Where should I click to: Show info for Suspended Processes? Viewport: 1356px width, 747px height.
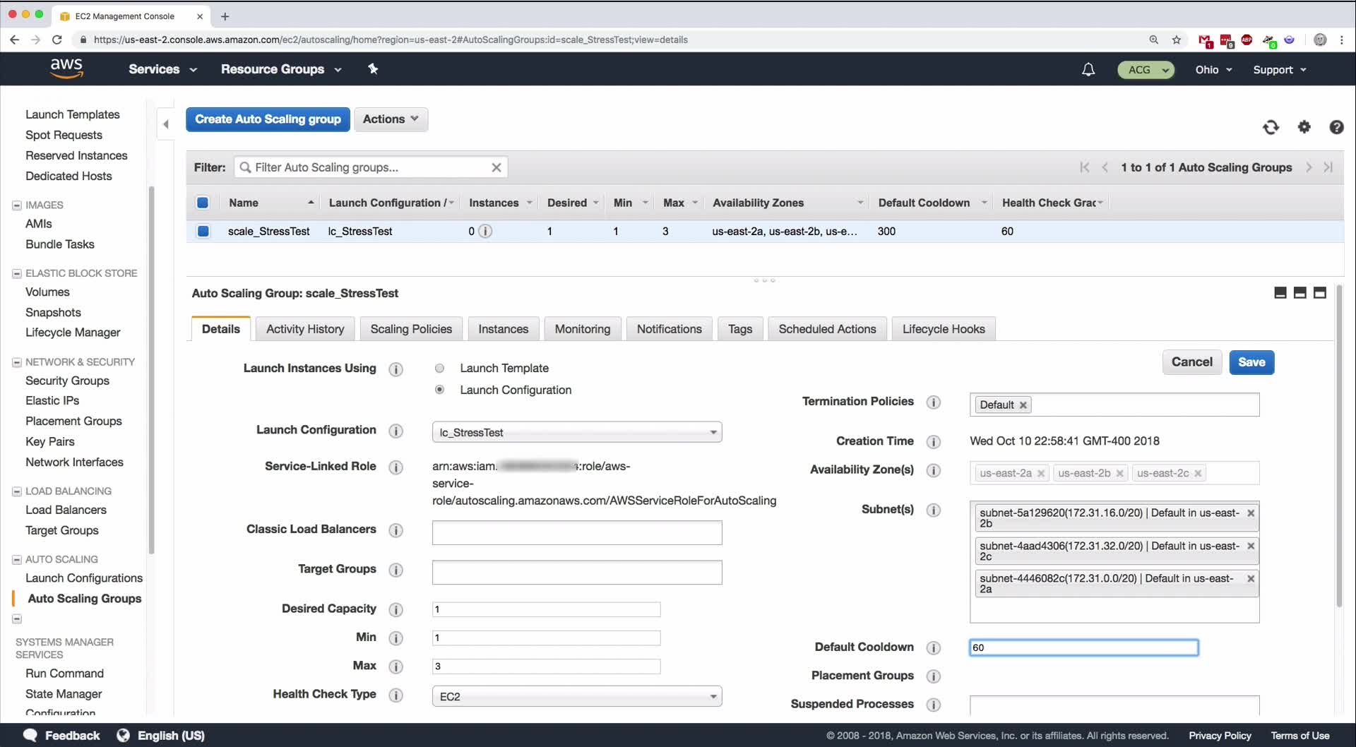tap(934, 705)
